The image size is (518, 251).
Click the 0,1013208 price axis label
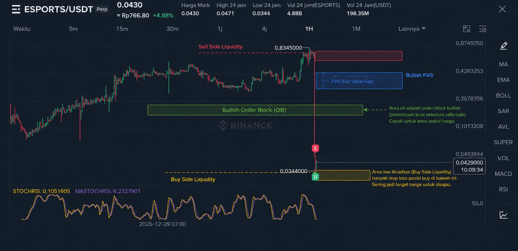pyautogui.click(x=469, y=126)
